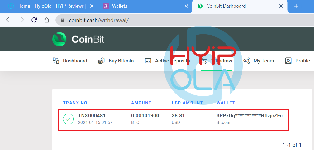Click the USD amount 38.81

click(178, 116)
